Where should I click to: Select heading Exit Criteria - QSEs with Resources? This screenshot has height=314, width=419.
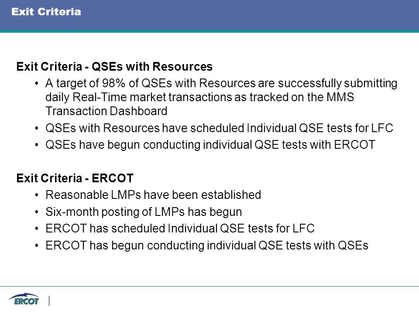tap(114, 66)
